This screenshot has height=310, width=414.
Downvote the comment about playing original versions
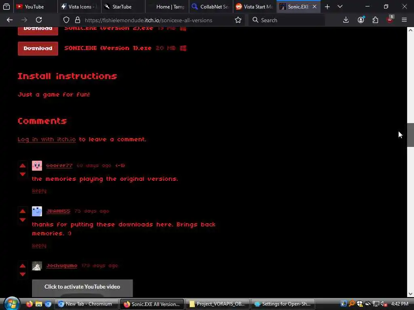23,174
